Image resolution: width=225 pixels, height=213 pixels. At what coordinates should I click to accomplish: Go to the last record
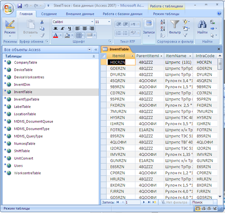[149, 202]
